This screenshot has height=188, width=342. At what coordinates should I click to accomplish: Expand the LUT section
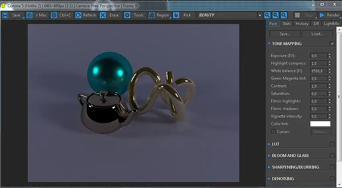coord(269,144)
